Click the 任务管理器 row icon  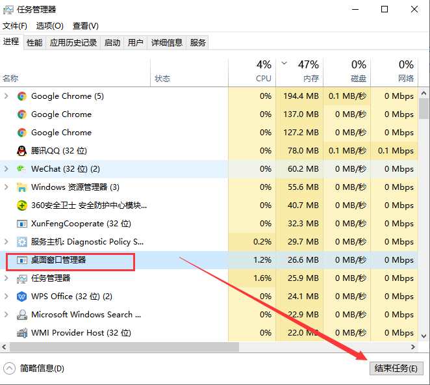click(22, 279)
